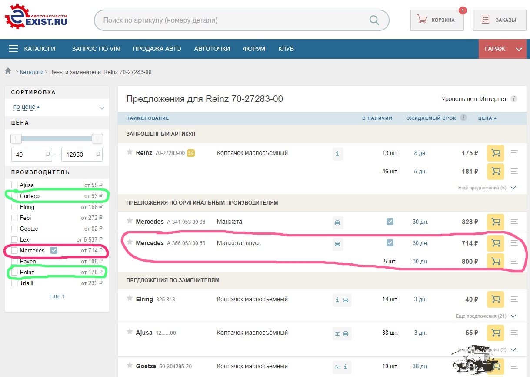Click car applicability icon for Mercedes A 366 053 00 58
The width and height of the screenshot is (530, 377).
pyautogui.click(x=338, y=244)
